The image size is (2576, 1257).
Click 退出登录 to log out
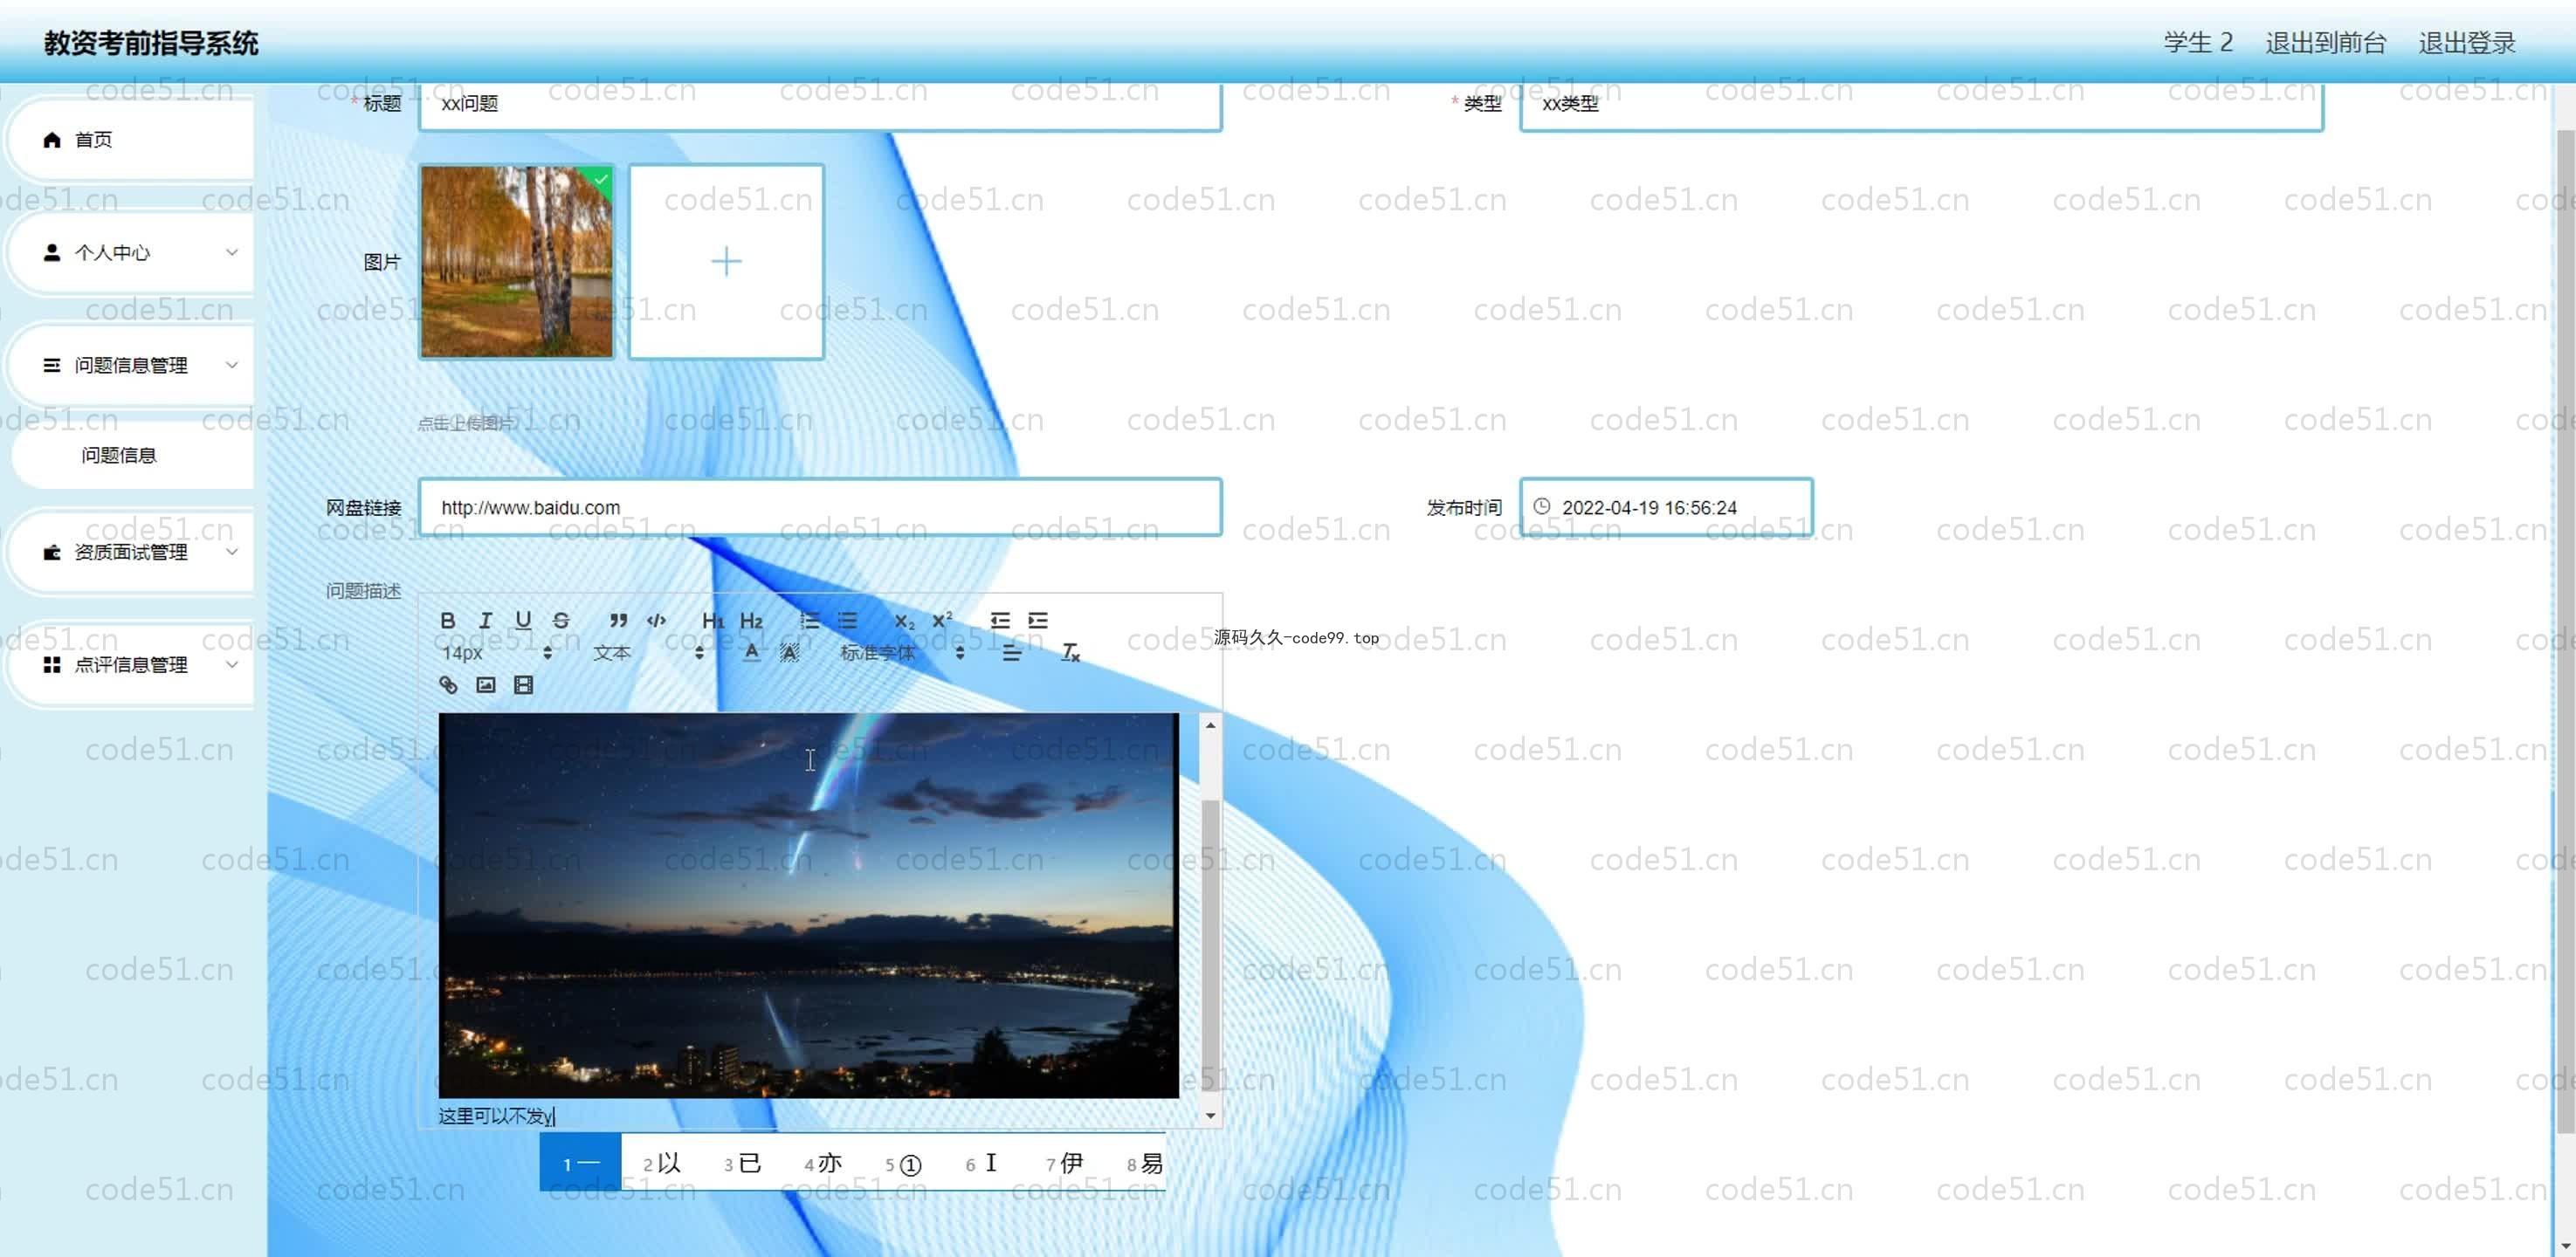click(2467, 42)
